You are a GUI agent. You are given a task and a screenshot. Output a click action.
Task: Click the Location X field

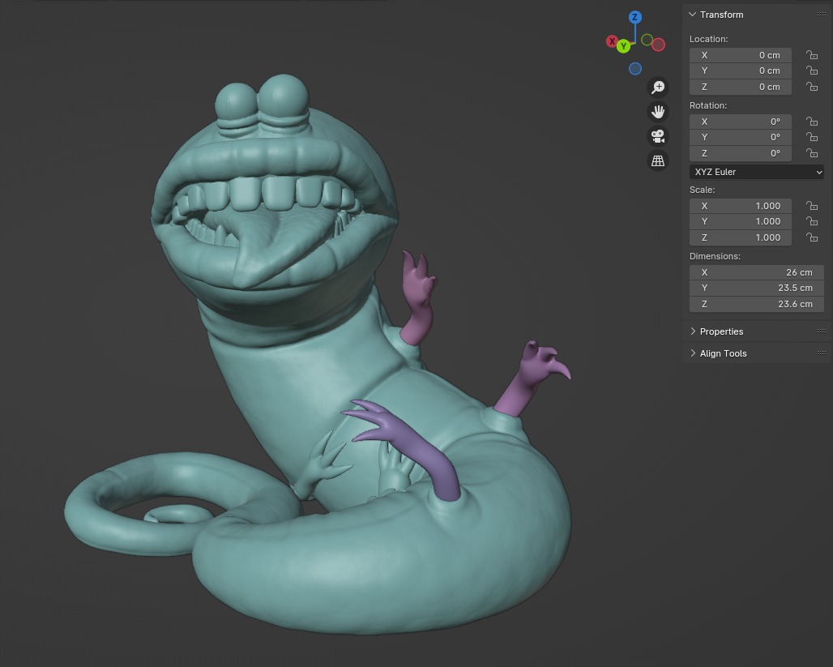741,55
